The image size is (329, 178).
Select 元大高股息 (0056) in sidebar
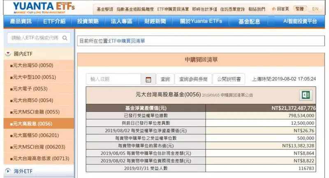pos(39,123)
